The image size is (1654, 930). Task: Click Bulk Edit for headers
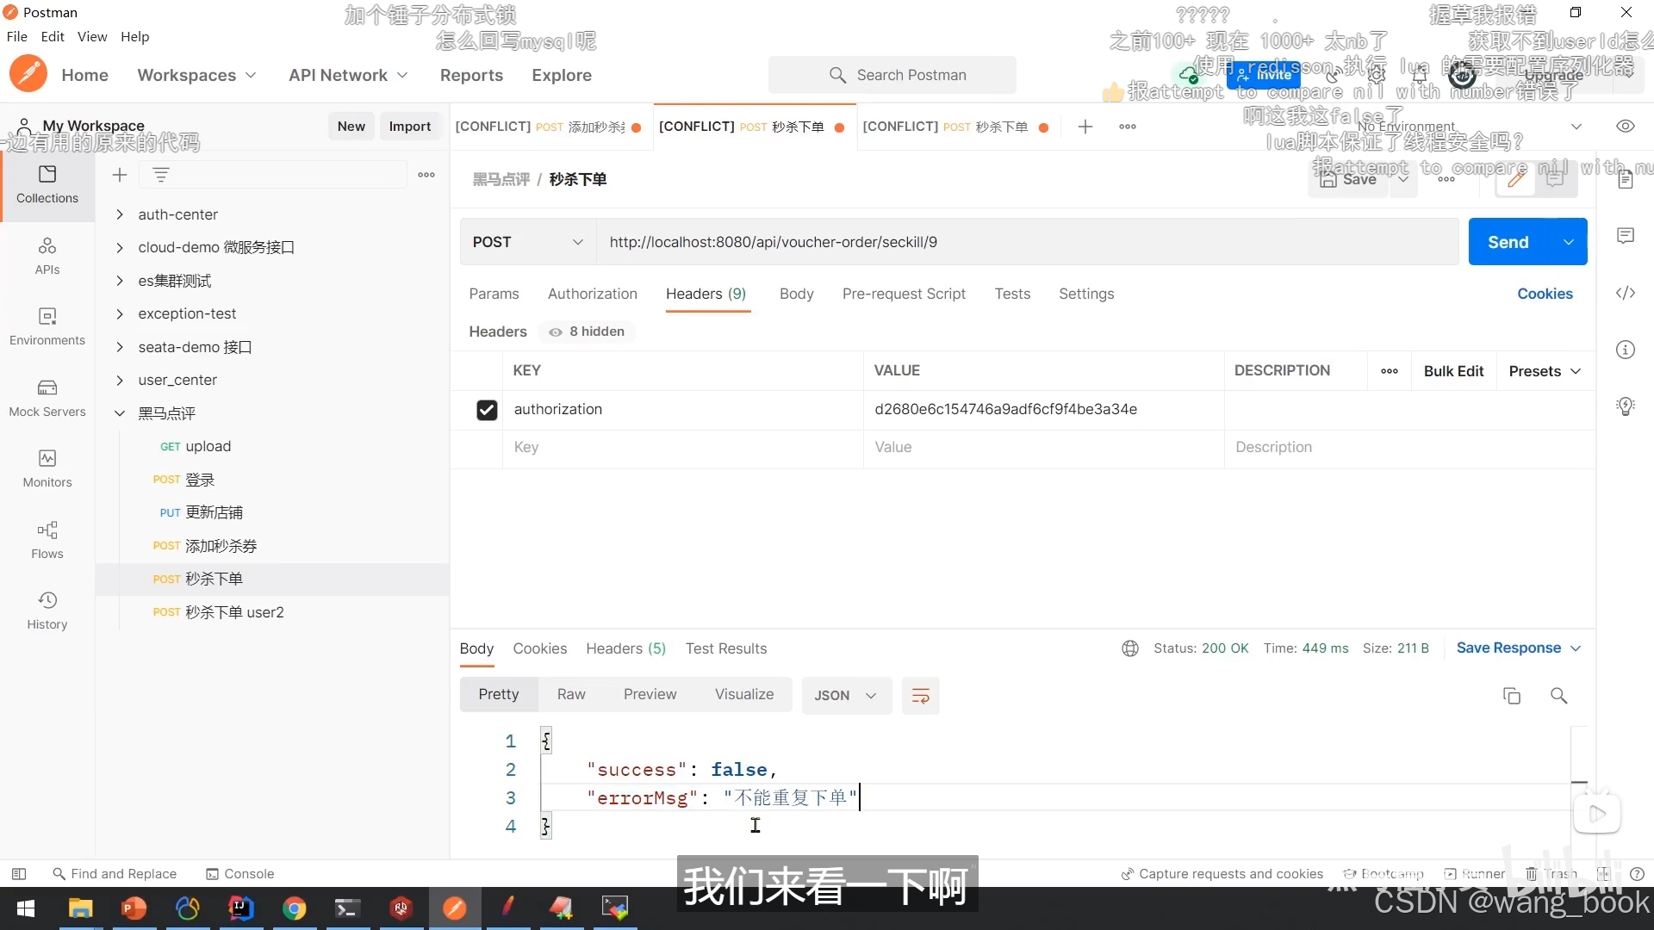1453,371
